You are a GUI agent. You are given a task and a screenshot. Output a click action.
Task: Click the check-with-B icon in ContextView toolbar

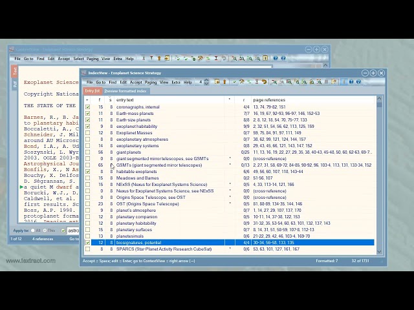[193, 59]
